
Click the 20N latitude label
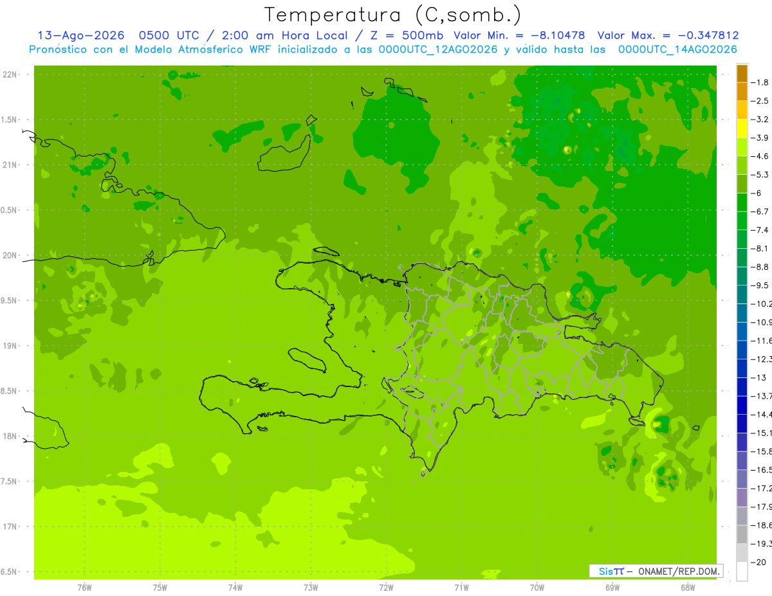tap(10, 255)
